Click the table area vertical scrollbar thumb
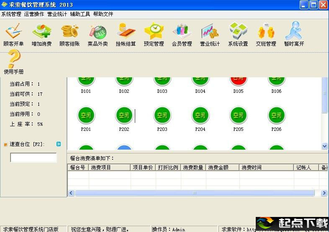Image resolution: width=329 pixels, height=232 pixels. pos(324,95)
